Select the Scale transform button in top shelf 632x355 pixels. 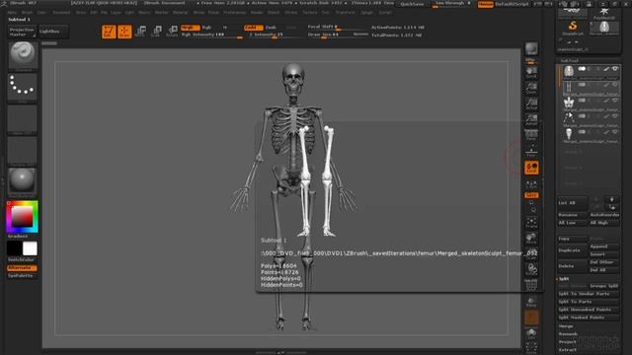click(156, 31)
